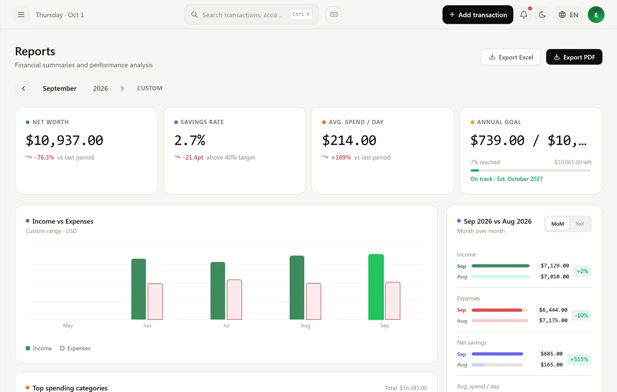Click the Annual Goal progress bar
Screen dimensions: 617x392
point(531,170)
